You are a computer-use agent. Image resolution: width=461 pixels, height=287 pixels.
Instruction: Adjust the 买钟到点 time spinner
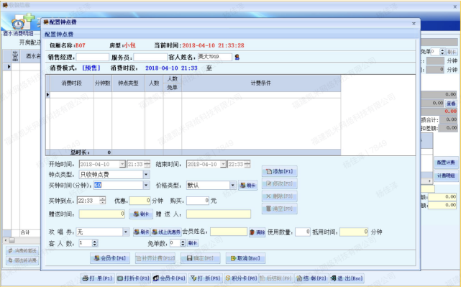point(102,201)
